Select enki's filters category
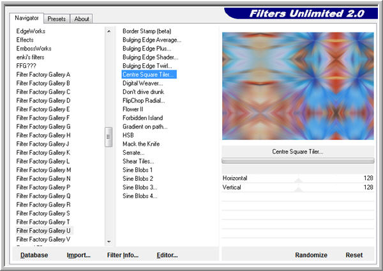Screen dimensions: 383x271 30,58
